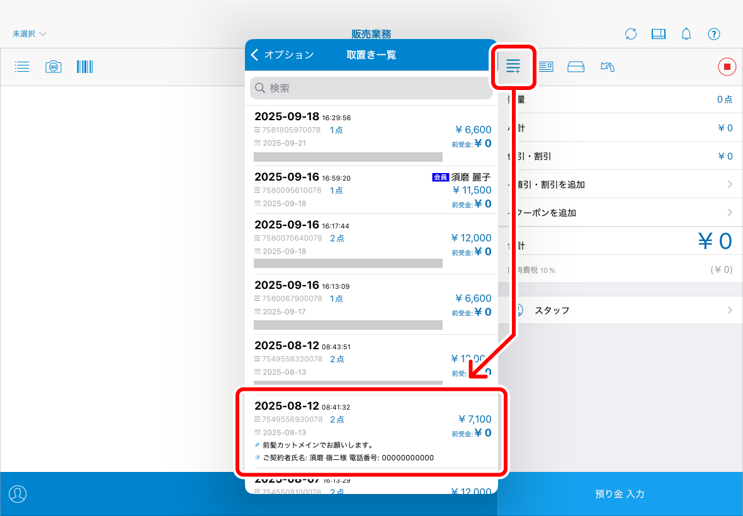Viewport: 743px width, 516px height.
Task: Go back to オプション
Action: [282, 55]
